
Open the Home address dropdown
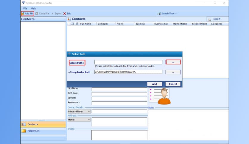point(79,120)
